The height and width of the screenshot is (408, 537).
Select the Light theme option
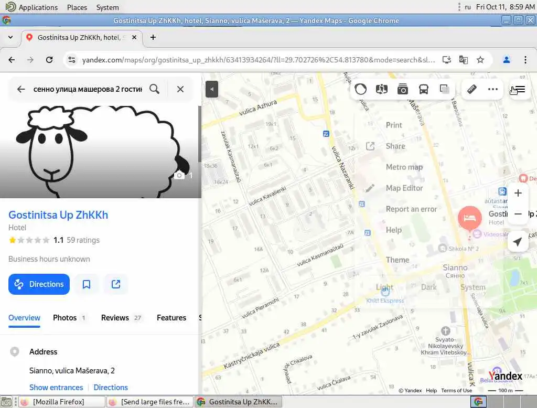384,287
